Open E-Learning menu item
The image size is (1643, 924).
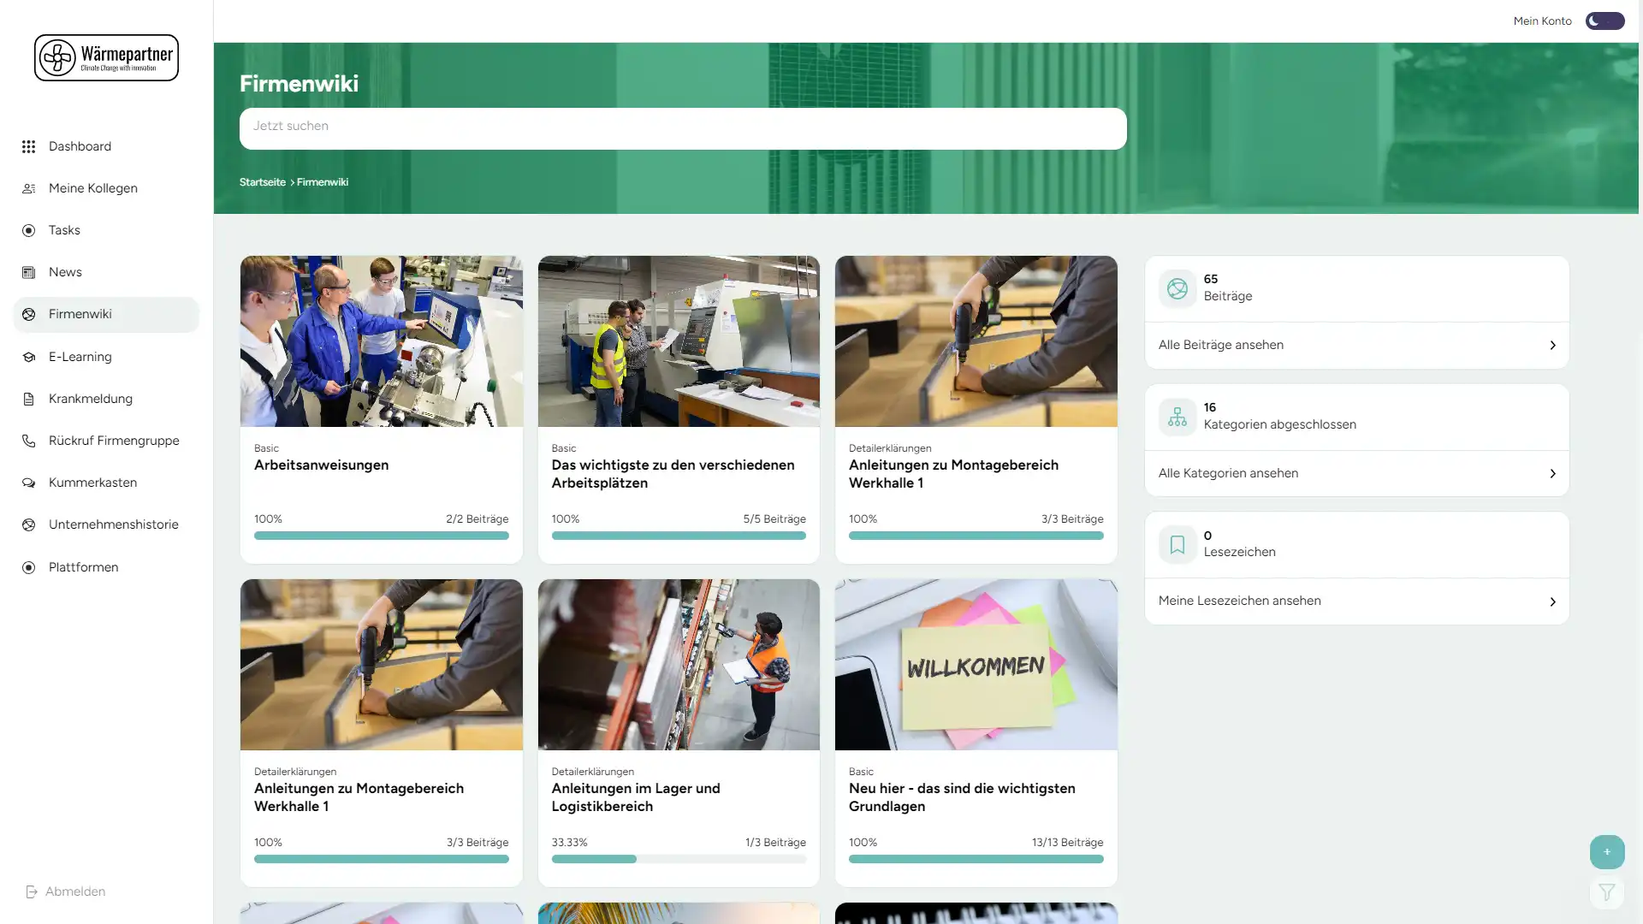(106, 357)
